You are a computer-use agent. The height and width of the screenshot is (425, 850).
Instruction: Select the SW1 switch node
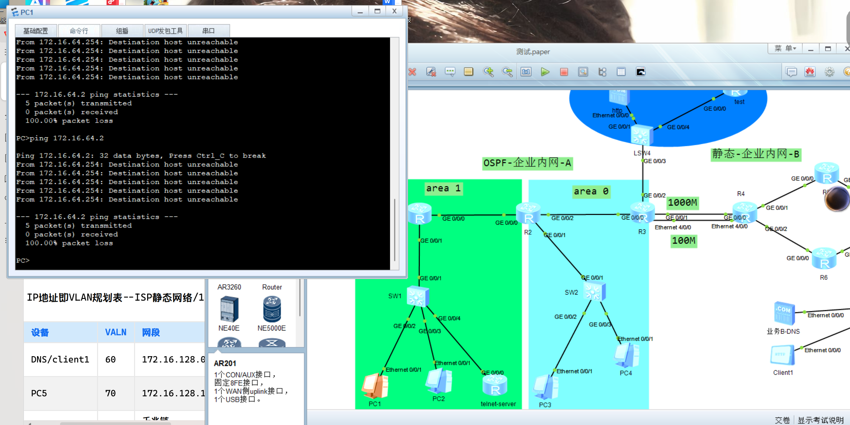click(x=418, y=296)
